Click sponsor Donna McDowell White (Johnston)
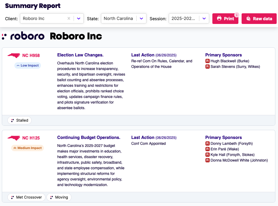278x206 pixels. pos(239,160)
